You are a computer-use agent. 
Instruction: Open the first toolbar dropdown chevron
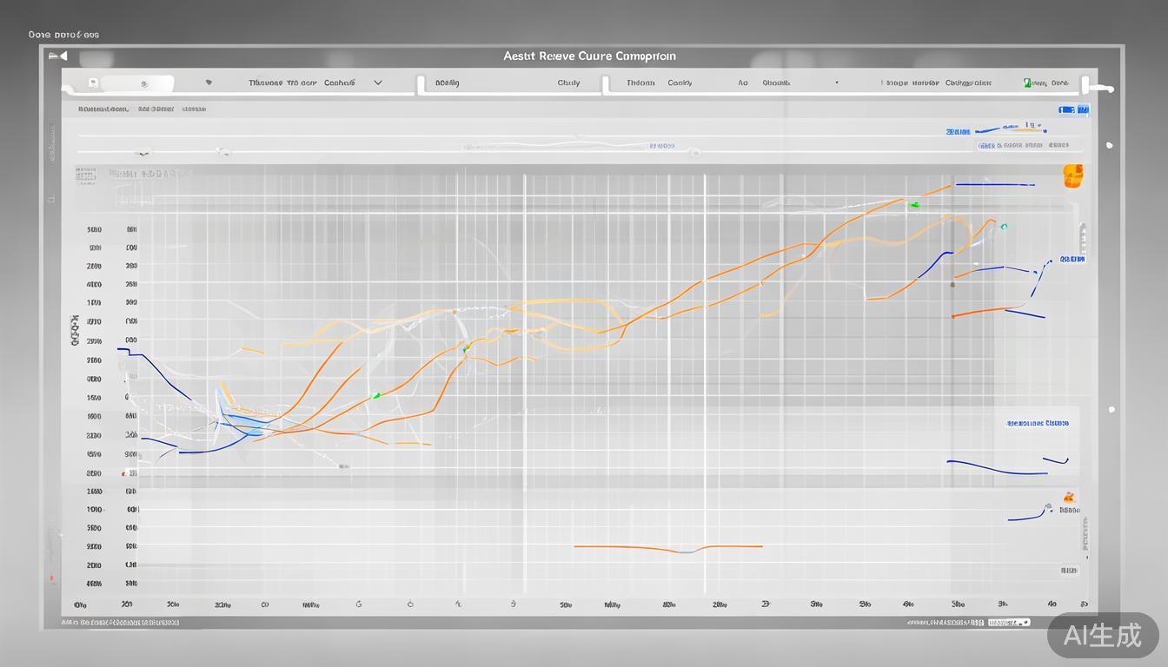377,83
